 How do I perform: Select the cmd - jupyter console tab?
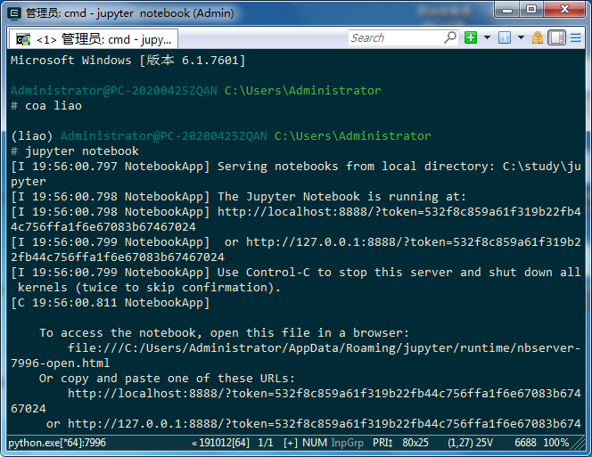coord(93,39)
